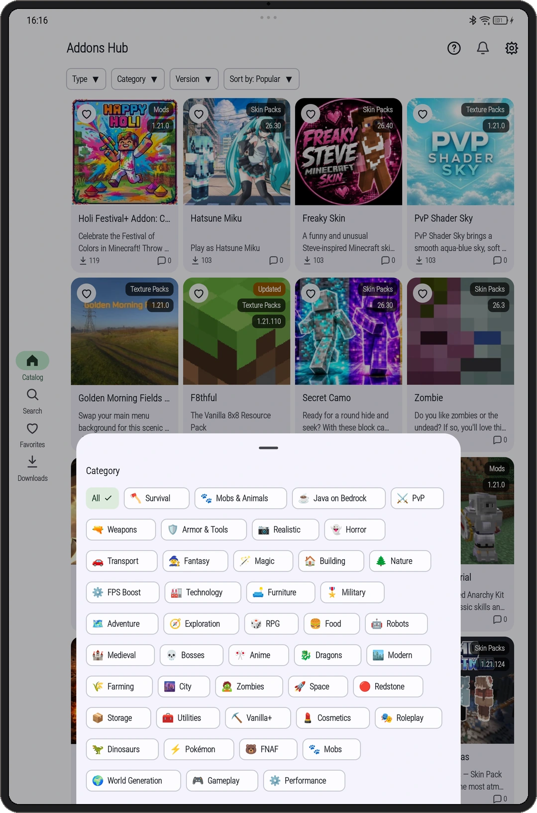Select the All category chip
This screenshot has width=537, height=813.
[102, 498]
